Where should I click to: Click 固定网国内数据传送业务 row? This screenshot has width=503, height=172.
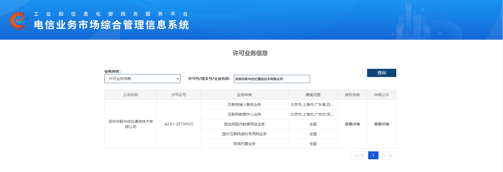pyautogui.click(x=244, y=124)
